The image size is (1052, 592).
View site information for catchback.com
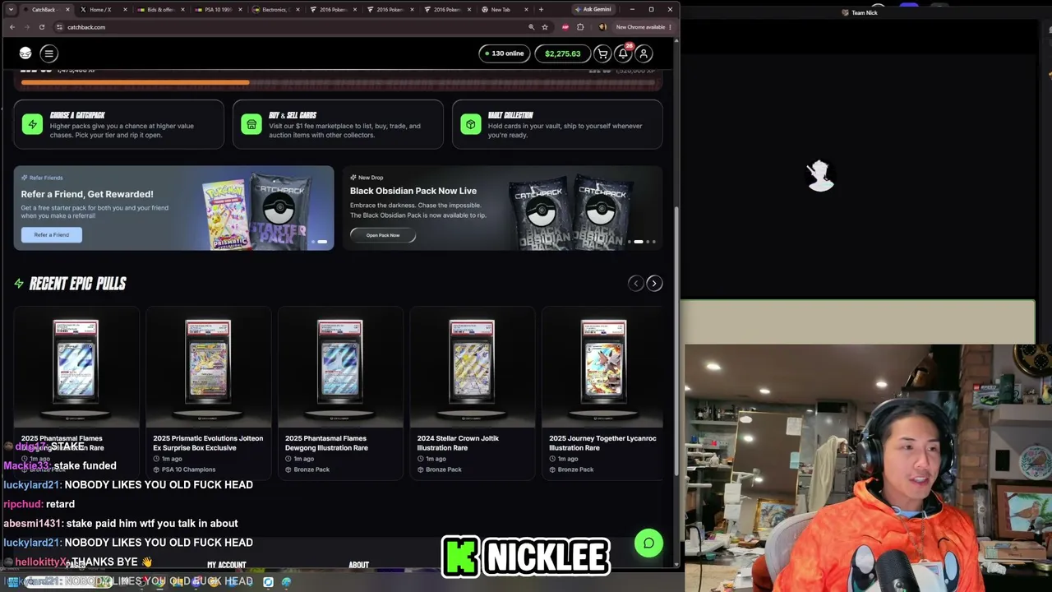pos(59,27)
